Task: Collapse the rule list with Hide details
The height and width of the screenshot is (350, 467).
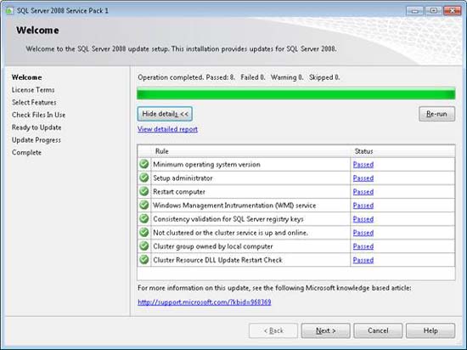Action: tap(165, 114)
